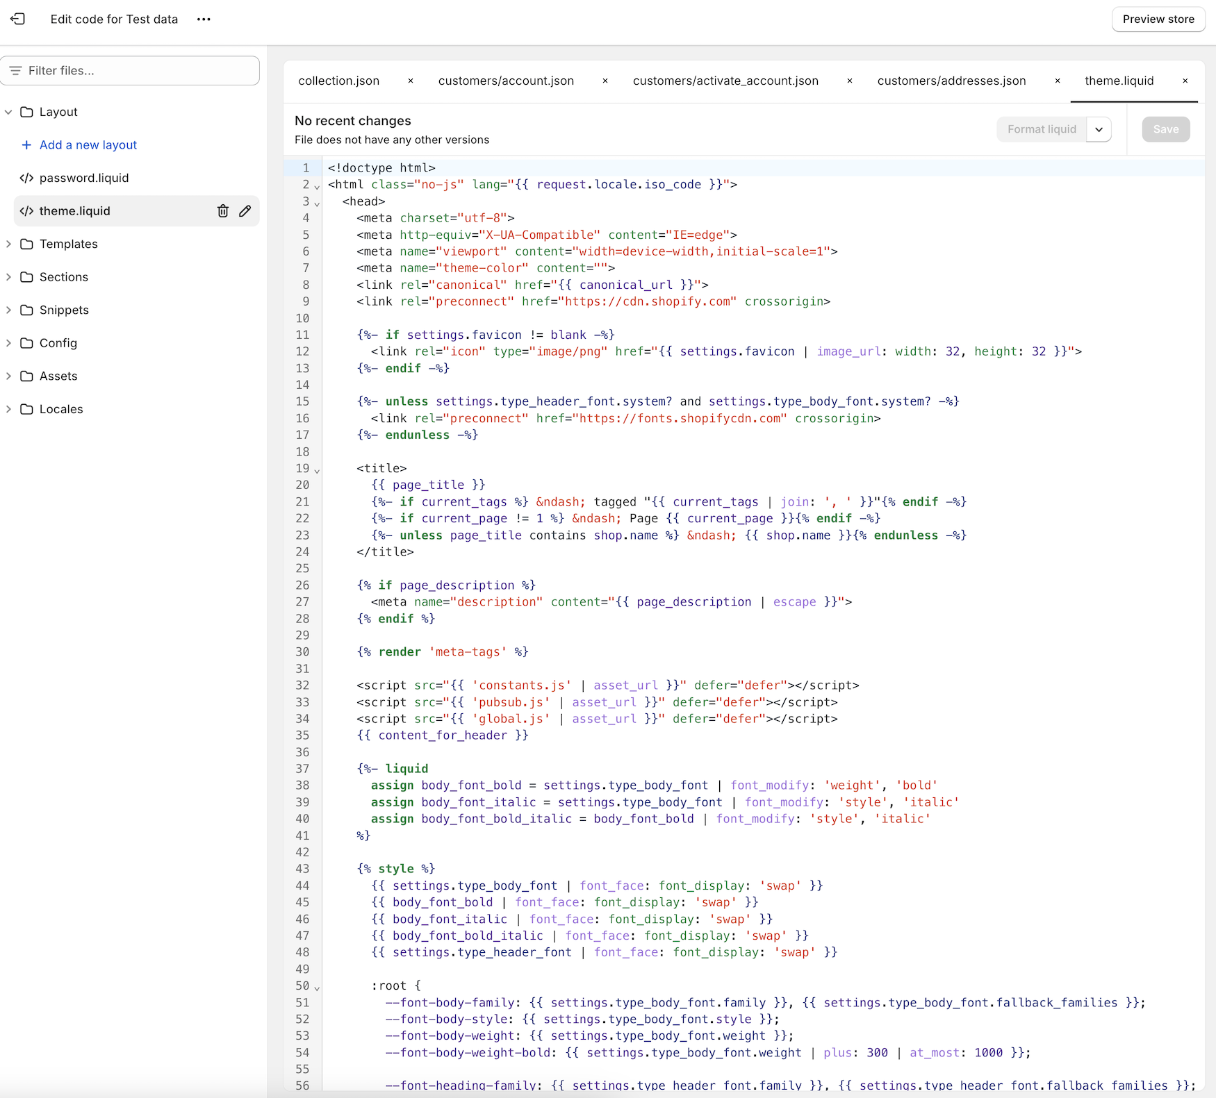
Task: Click the Config folder icon
Action: click(27, 343)
